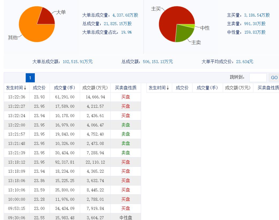Viewport: 279px width, 220px height.
Task: Click volume 16,979.00 cell
Action: point(65,125)
